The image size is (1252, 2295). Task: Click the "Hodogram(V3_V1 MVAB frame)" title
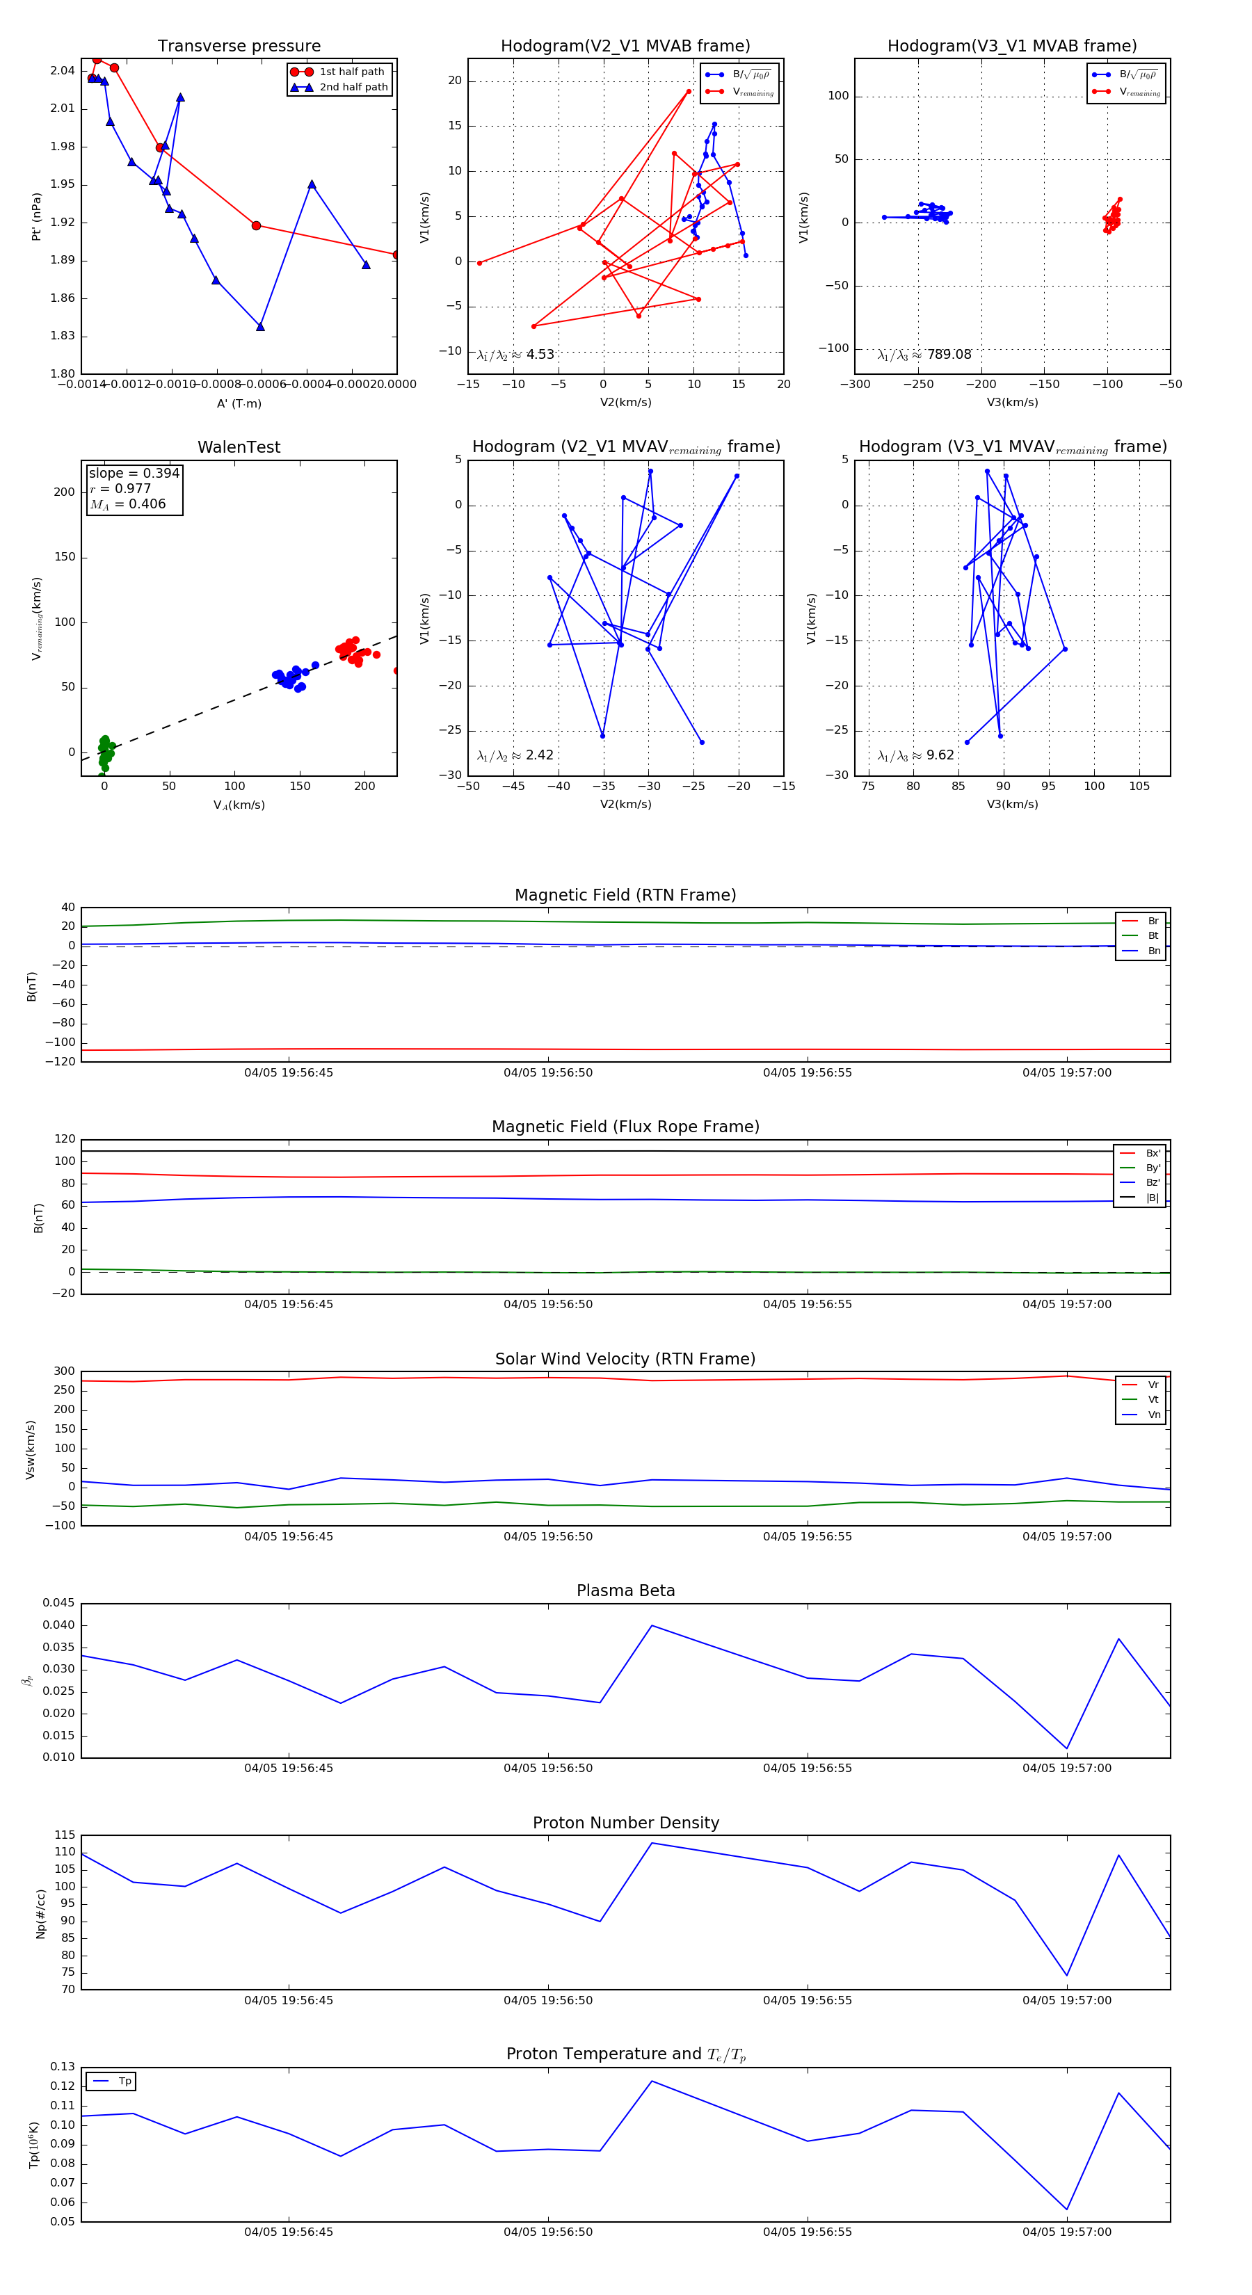coord(1012,47)
